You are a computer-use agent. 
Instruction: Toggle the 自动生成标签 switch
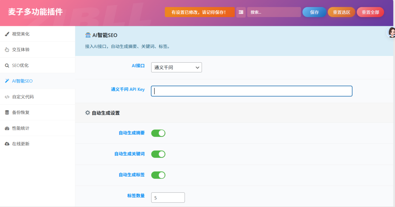[x=158, y=175]
